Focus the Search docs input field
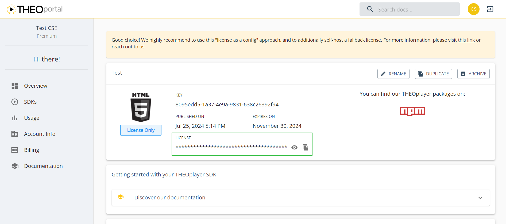Screen dimensions: 506x224 pos(417,10)
